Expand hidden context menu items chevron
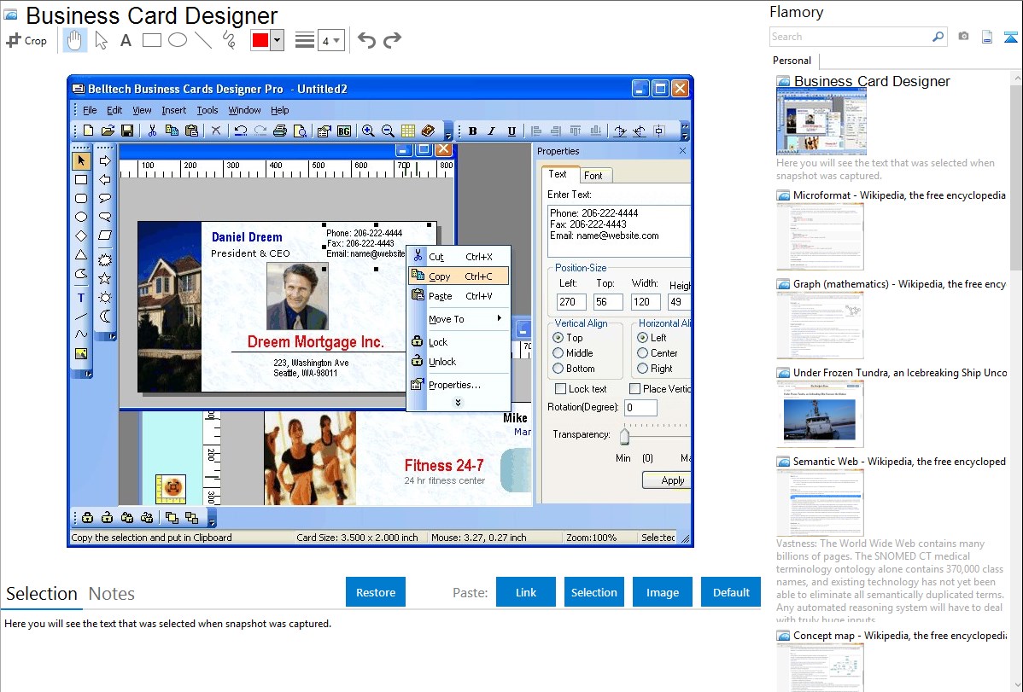This screenshot has height=692, width=1023. (458, 403)
